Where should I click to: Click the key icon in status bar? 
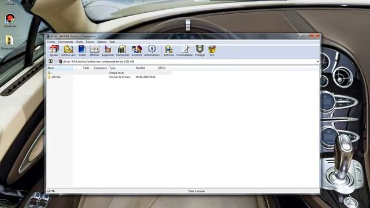coord(53,191)
